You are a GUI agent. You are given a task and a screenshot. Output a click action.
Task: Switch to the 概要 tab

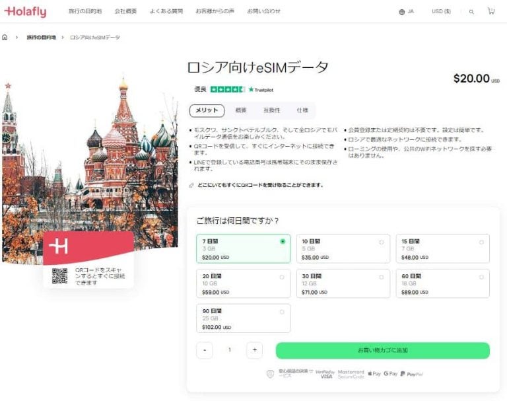[241, 110]
